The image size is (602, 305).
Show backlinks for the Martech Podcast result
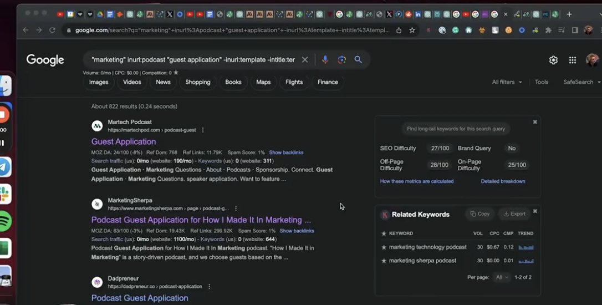(286, 152)
